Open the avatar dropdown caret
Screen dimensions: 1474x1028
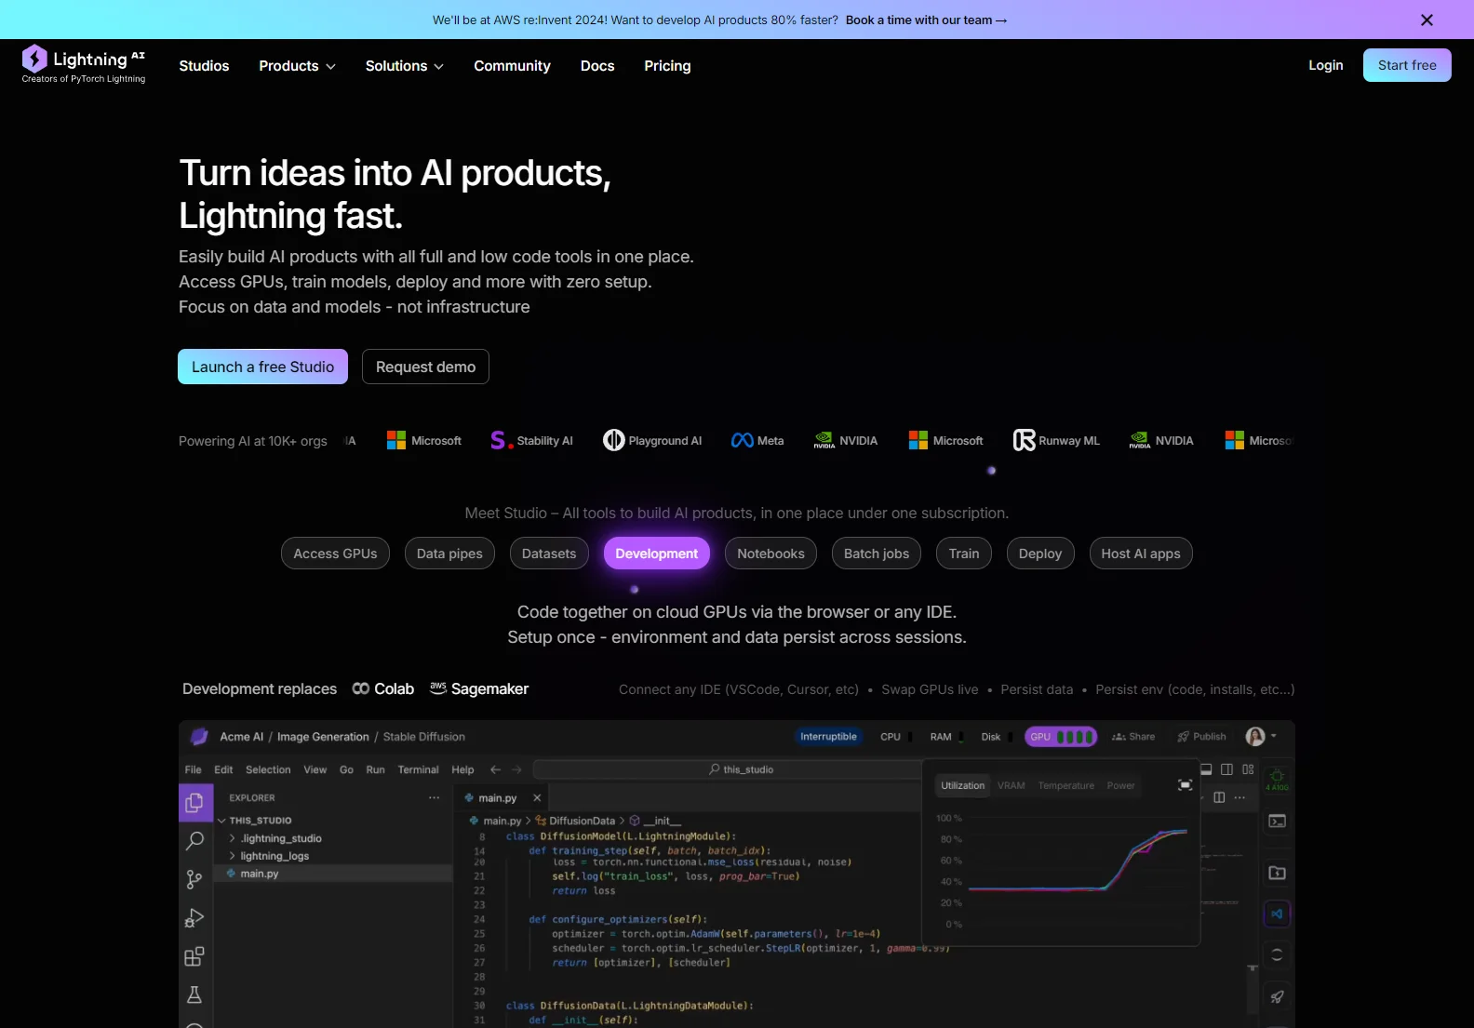(1274, 736)
